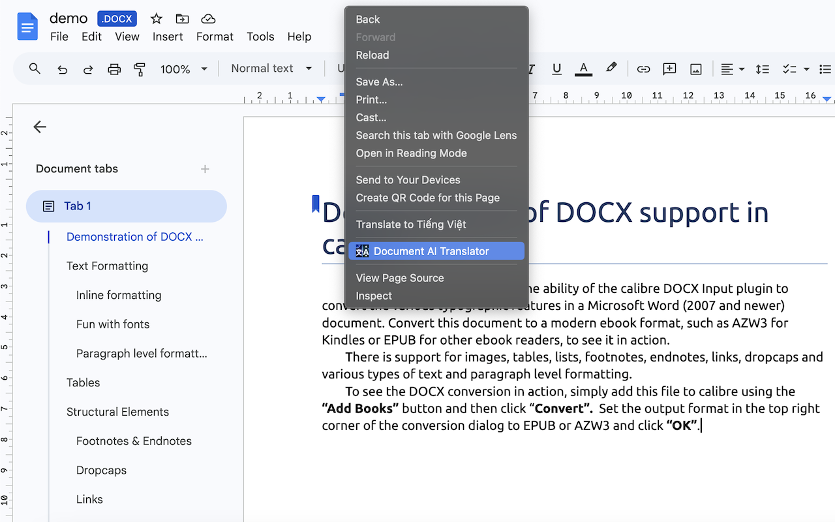Jump to Links outline heading
The height and width of the screenshot is (522, 835).
(x=89, y=499)
